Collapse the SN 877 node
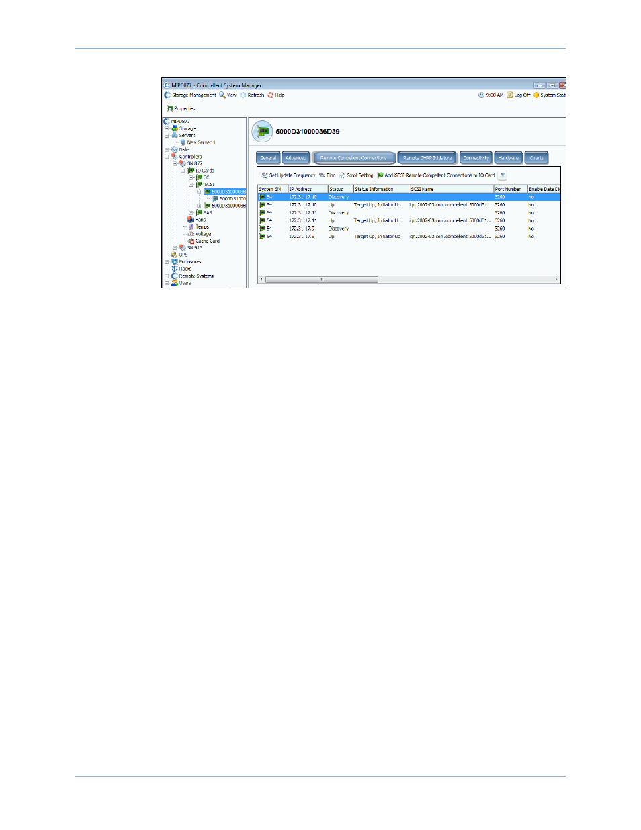Viewport: 641px width, 830px height. 175,163
